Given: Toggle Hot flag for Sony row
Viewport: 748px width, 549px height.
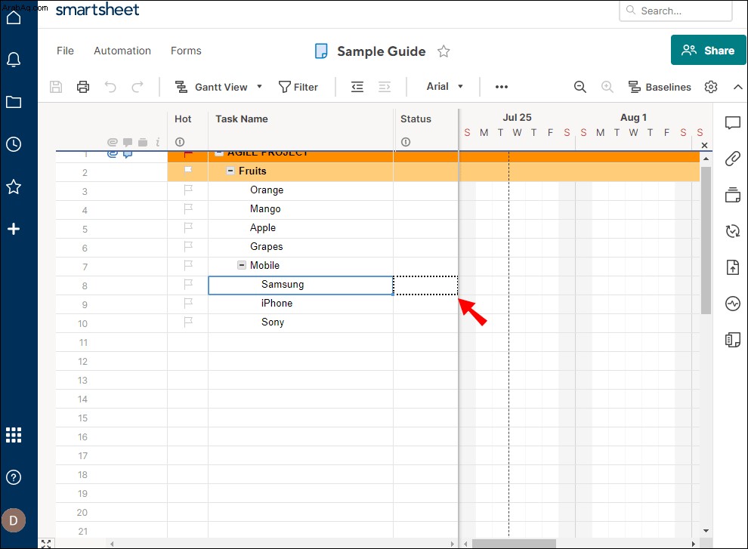Looking at the screenshot, I should pos(188,322).
